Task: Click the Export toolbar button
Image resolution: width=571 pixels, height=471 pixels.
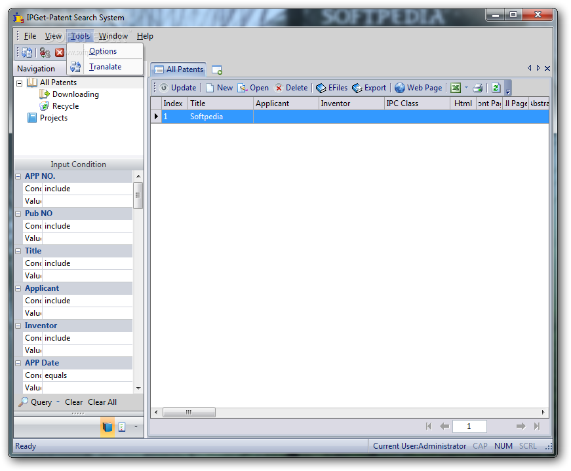Action: pyautogui.click(x=369, y=88)
